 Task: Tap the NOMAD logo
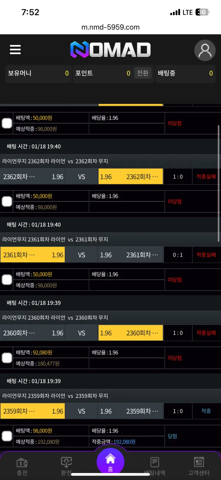click(110, 50)
